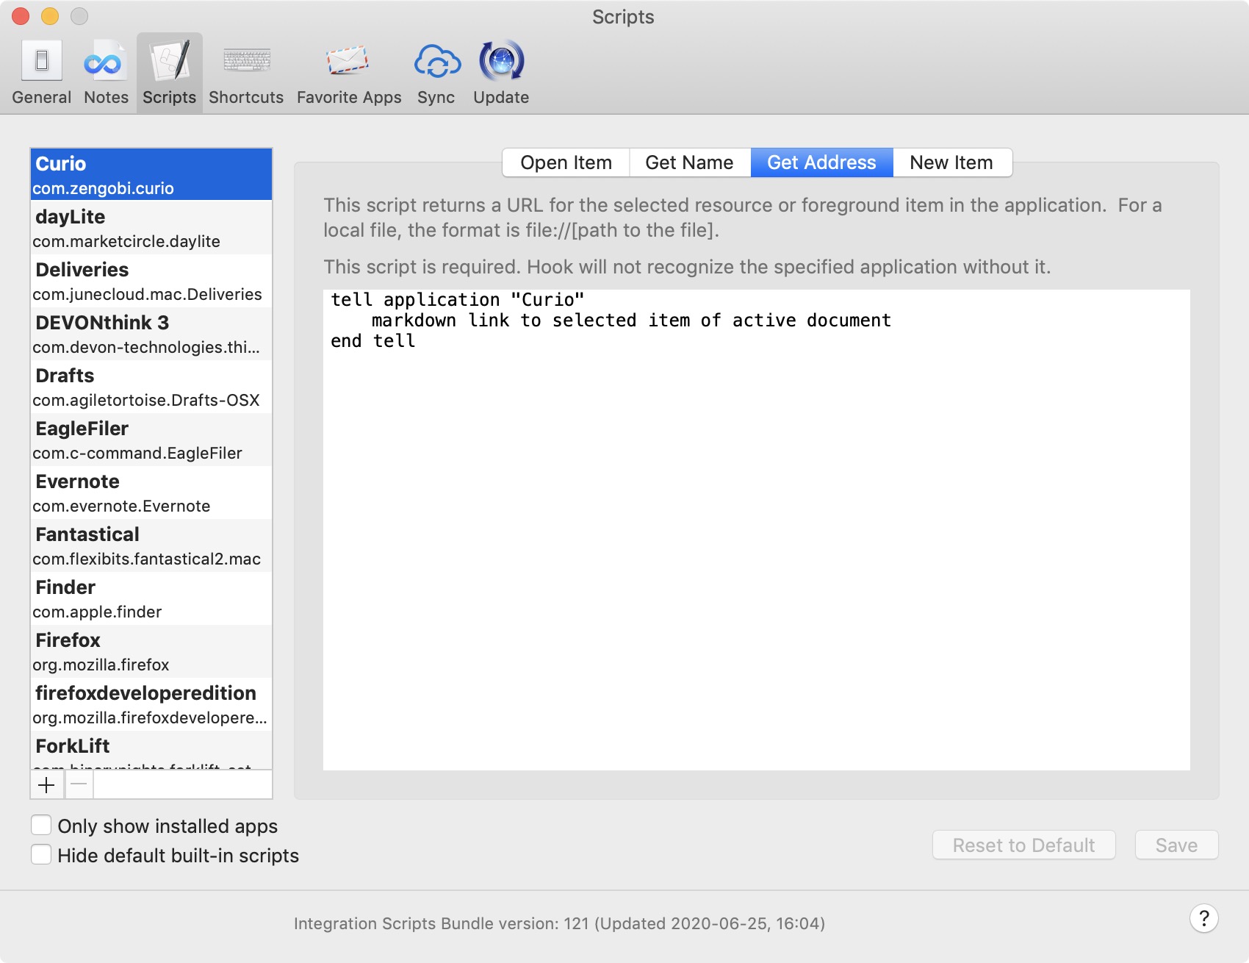Select Evernote in the app list
Screen dimensions: 1249x963
(x=151, y=493)
